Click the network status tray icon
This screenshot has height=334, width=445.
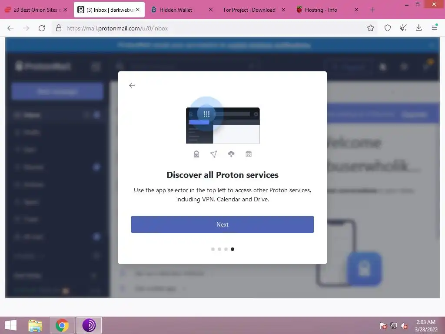tap(394, 326)
